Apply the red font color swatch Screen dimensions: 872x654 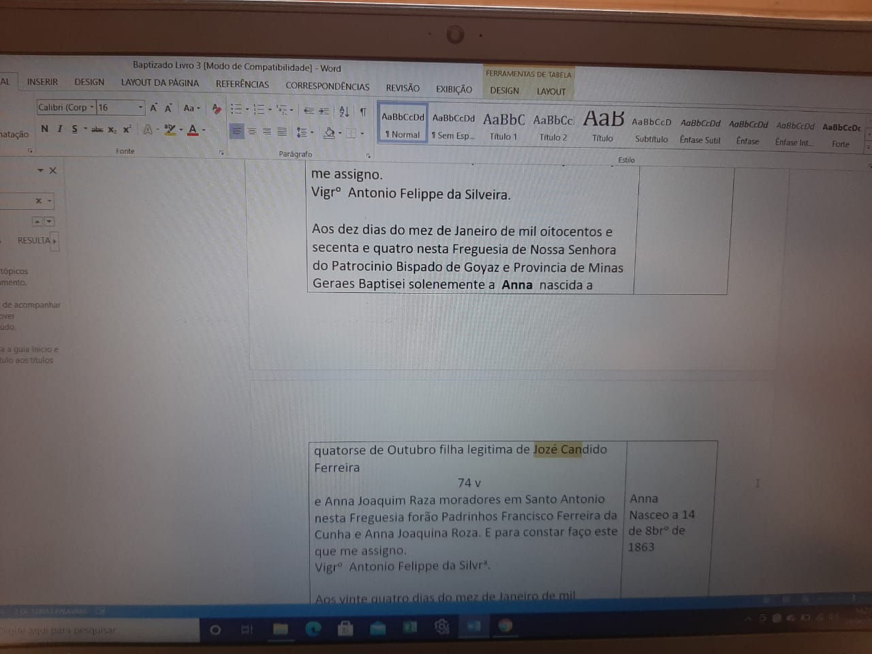pyautogui.click(x=193, y=130)
